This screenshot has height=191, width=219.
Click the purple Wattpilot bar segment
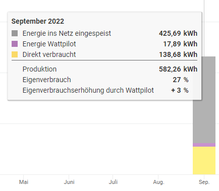[x=204, y=145]
